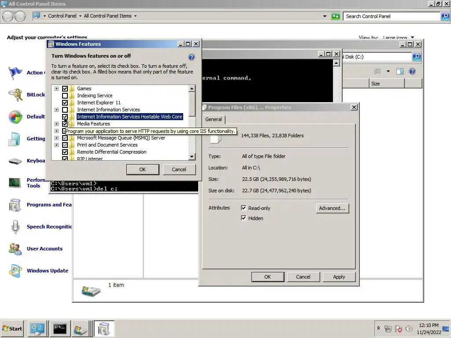This screenshot has width=451, height=338.
Task: Open the View by Large icons dropdown
Action: 412,37
